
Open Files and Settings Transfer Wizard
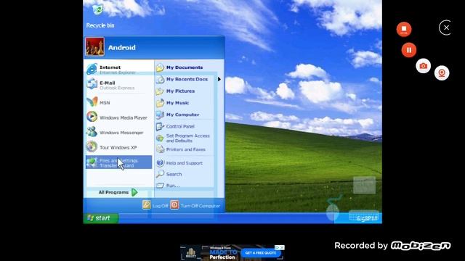click(x=119, y=162)
